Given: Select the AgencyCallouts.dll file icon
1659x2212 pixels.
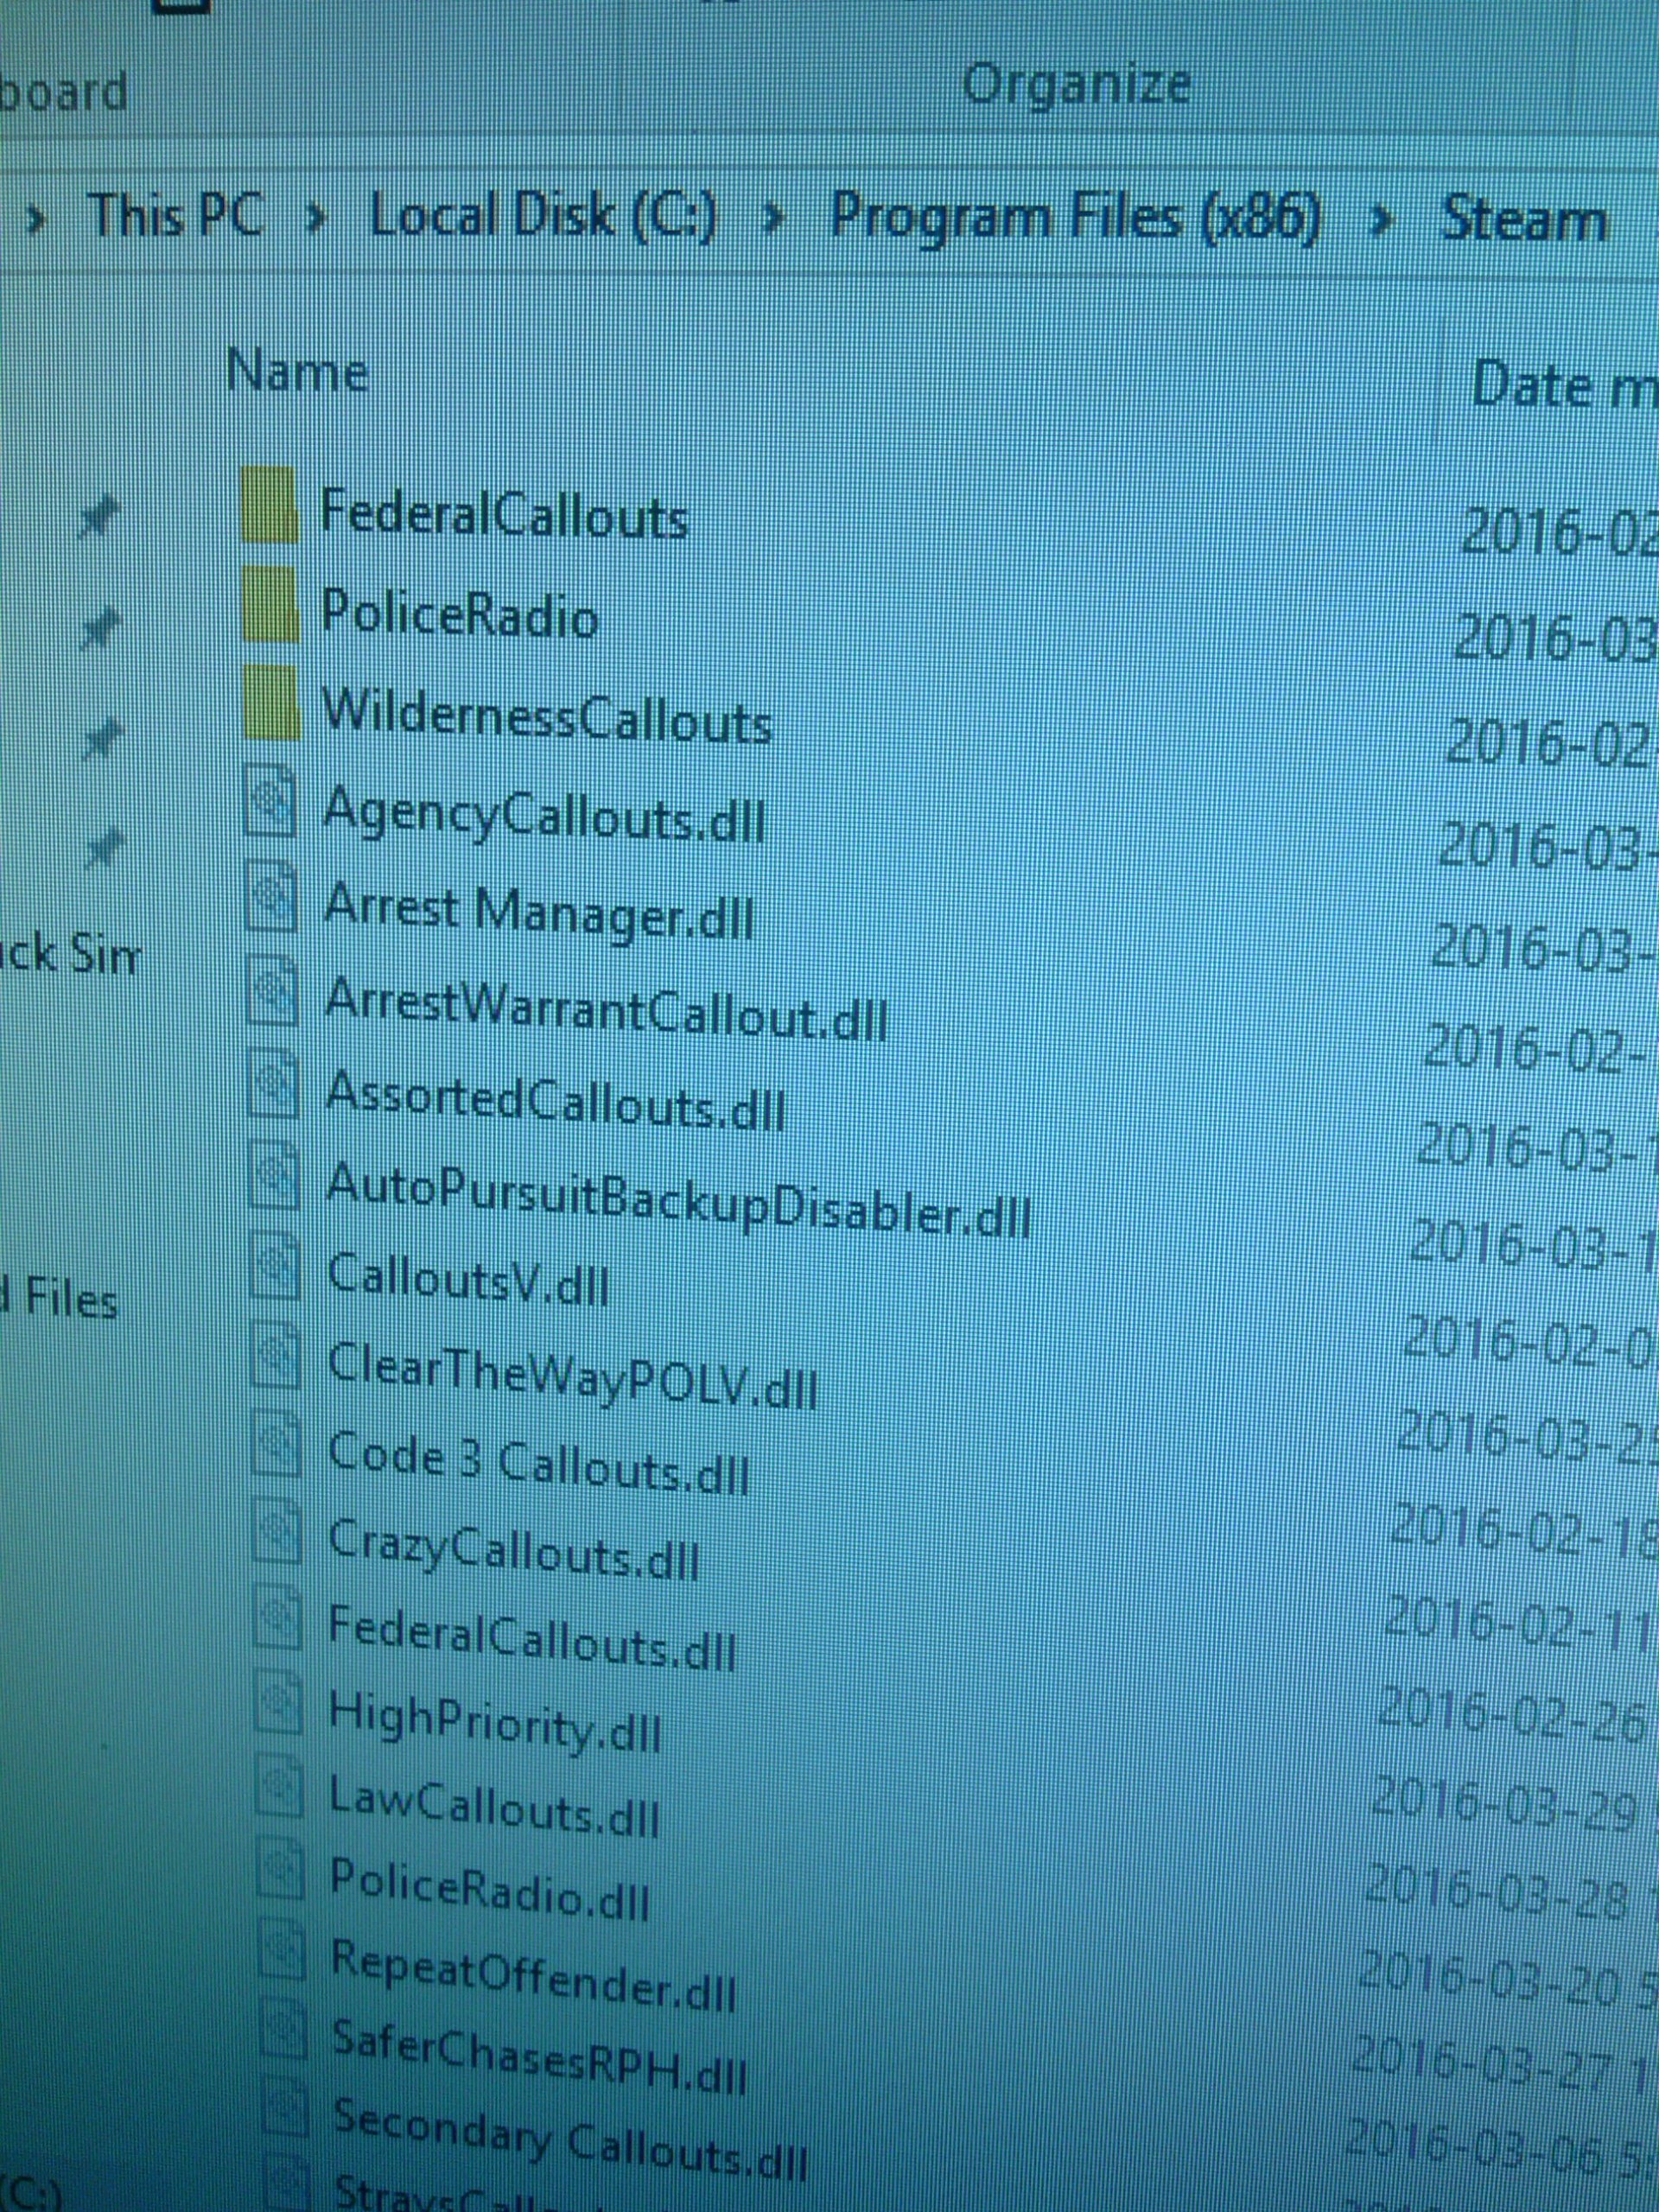Looking at the screenshot, I should (271, 801).
